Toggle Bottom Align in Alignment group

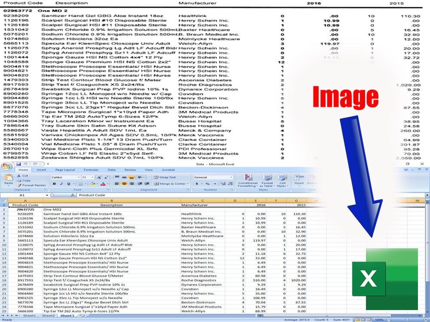[131, 177]
